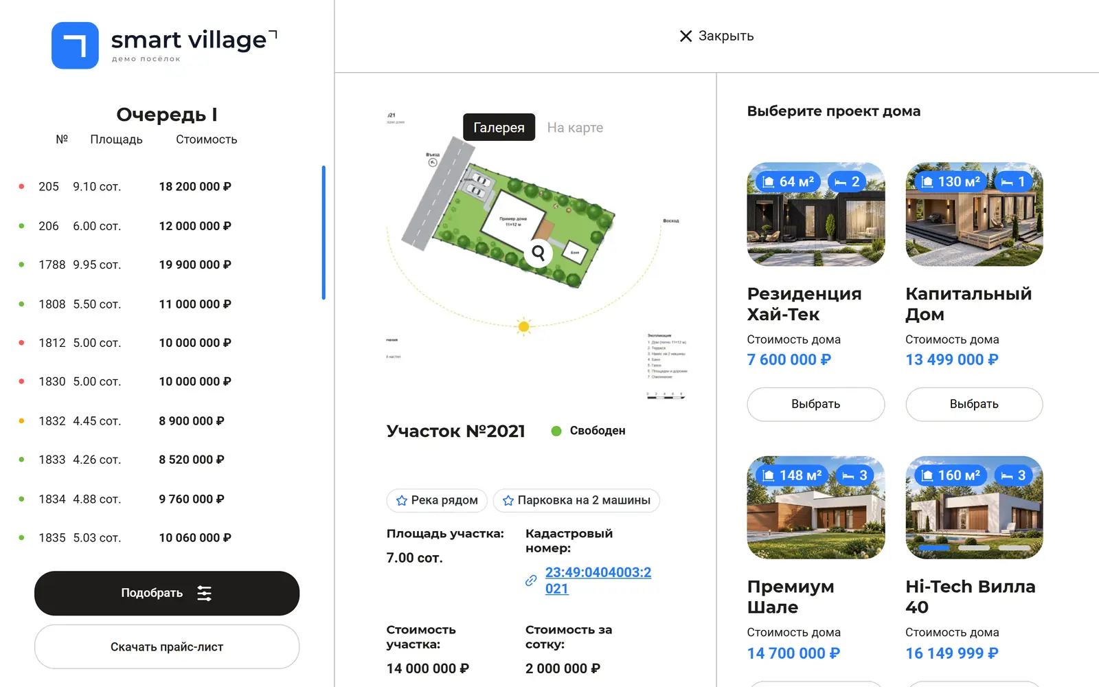Open the Капитальный Дом house thumbnail
The image size is (1099, 687).
pos(974,214)
